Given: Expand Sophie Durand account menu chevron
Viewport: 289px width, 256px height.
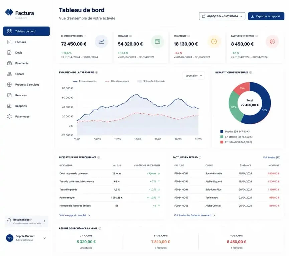Looking at the screenshot, I should (x=45, y=238).
